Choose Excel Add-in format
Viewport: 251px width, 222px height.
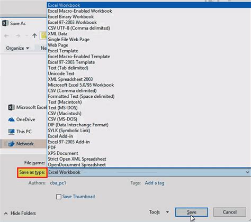149,136
